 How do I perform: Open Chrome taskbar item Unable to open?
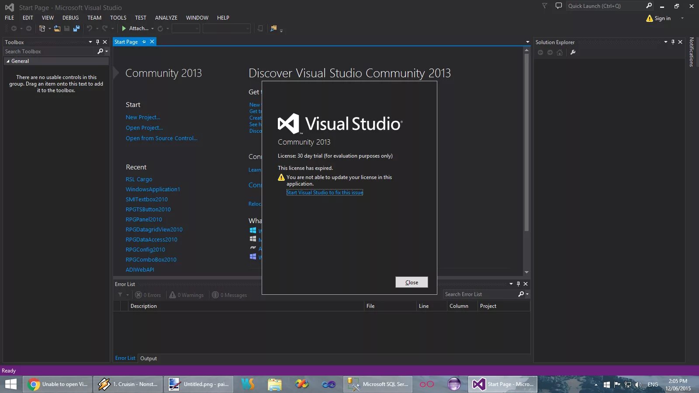(58, 384)
